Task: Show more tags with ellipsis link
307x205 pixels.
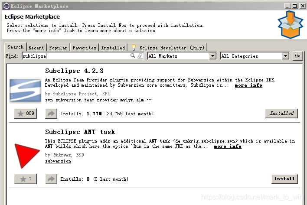Action: [149, 100]
